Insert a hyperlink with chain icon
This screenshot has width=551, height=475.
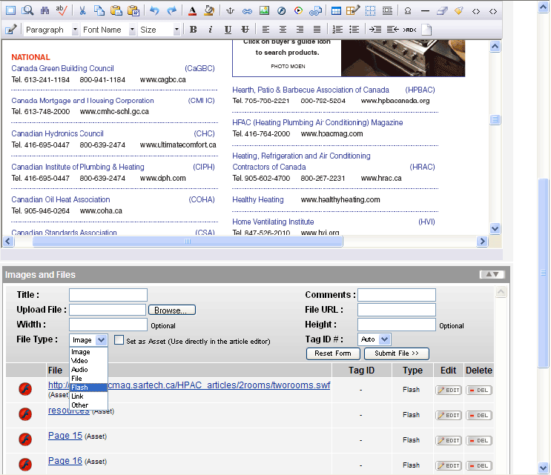(248, 11)
